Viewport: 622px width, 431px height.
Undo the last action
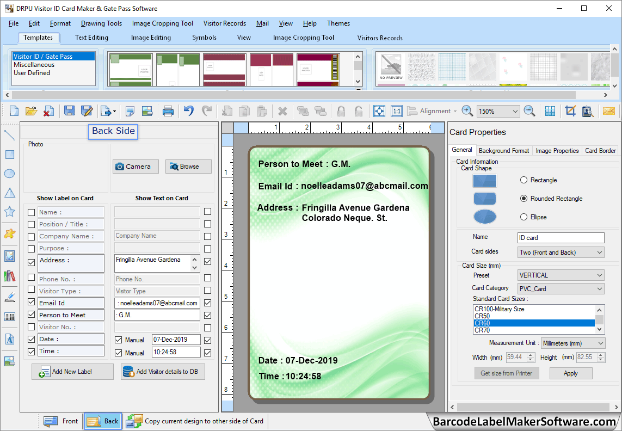click(x=189, y=111)
